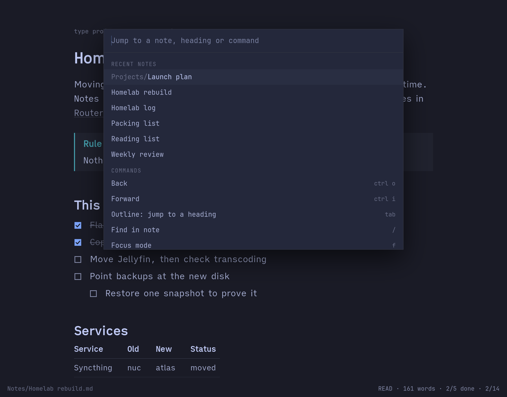Open Projects/Launch plan note

tap(253, 77)
